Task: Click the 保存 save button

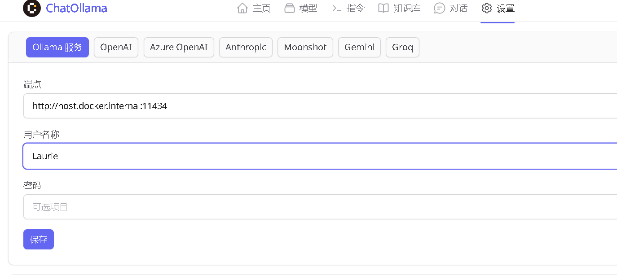Action: pyautogui.click(x=38, y=239)
